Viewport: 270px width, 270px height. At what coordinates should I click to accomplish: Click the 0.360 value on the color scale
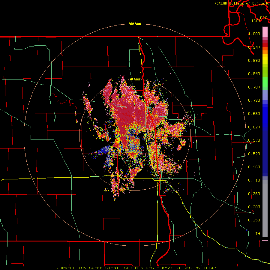click(254, 194)
